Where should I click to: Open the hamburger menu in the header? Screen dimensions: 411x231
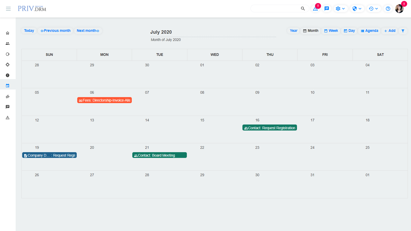pos(8,9)
